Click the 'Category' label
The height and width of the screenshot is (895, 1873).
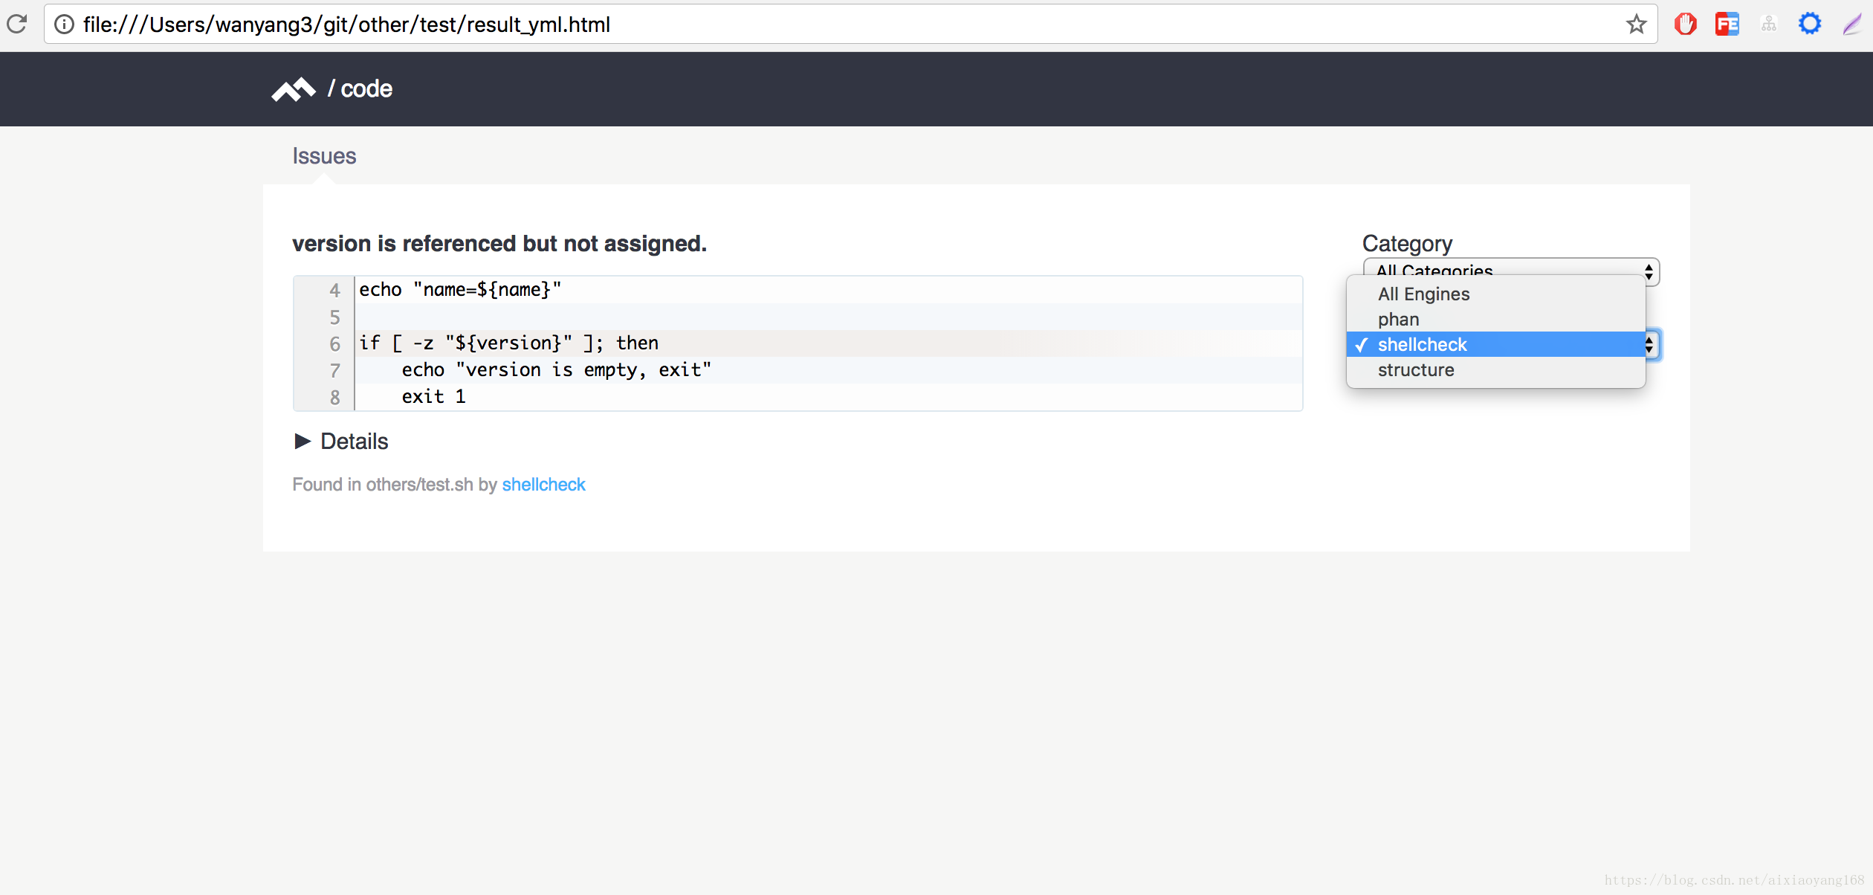point(1407,244)
